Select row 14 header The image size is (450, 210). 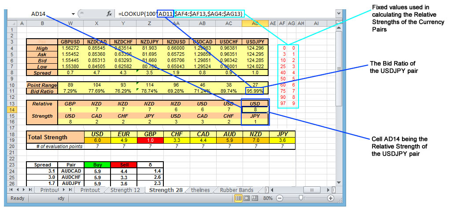tap(12, 110)
